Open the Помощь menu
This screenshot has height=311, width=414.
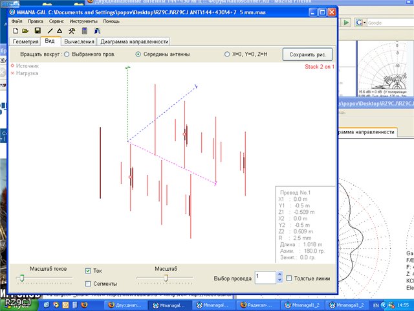coord(111,21)
